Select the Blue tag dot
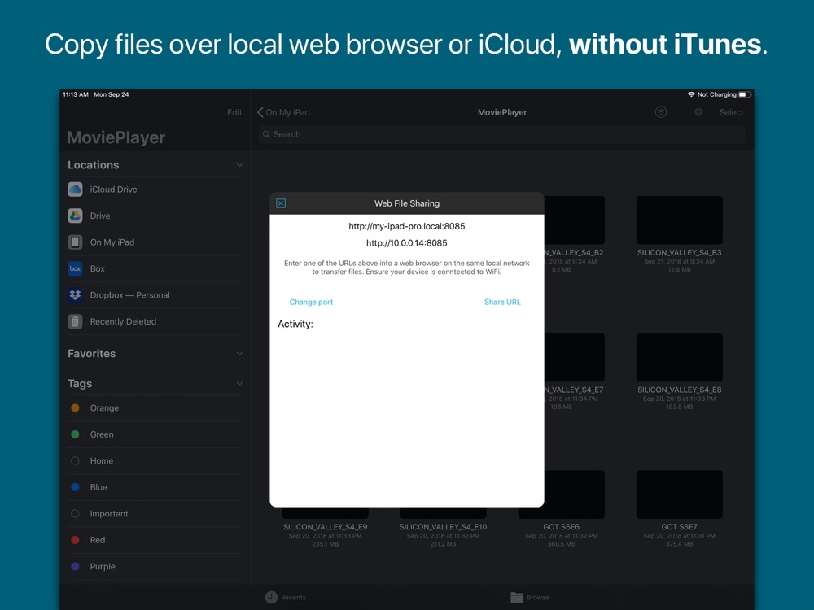Screen dimensions: 814x610 [x=75, y=487]
